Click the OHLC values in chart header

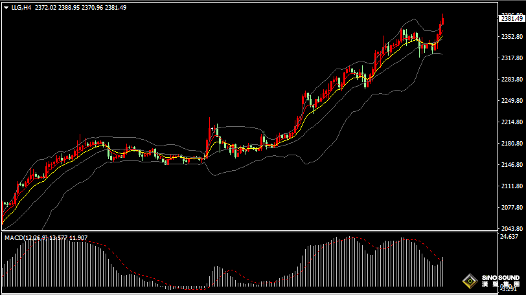click(x=80, y=8)
